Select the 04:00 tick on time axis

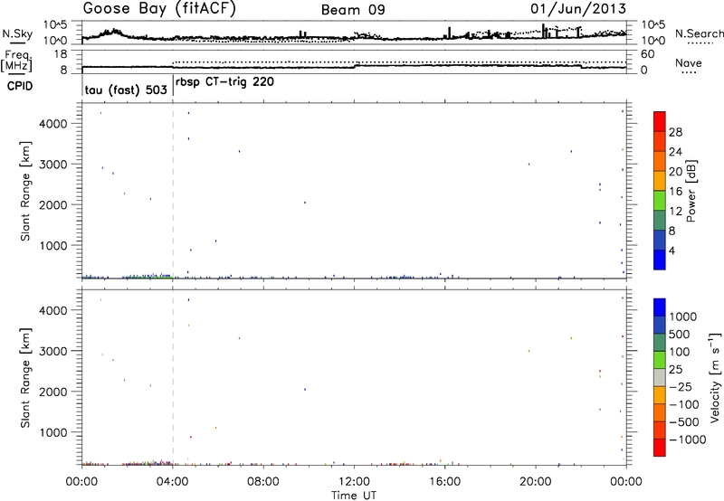(173, 480)
